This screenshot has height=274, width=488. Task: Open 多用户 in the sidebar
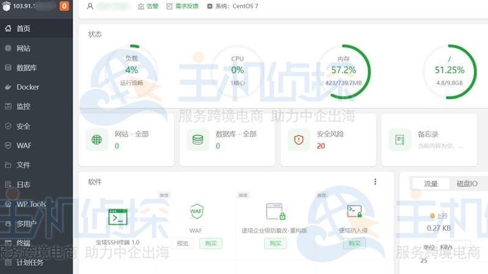pyautogui.click(x=37, y=223)
